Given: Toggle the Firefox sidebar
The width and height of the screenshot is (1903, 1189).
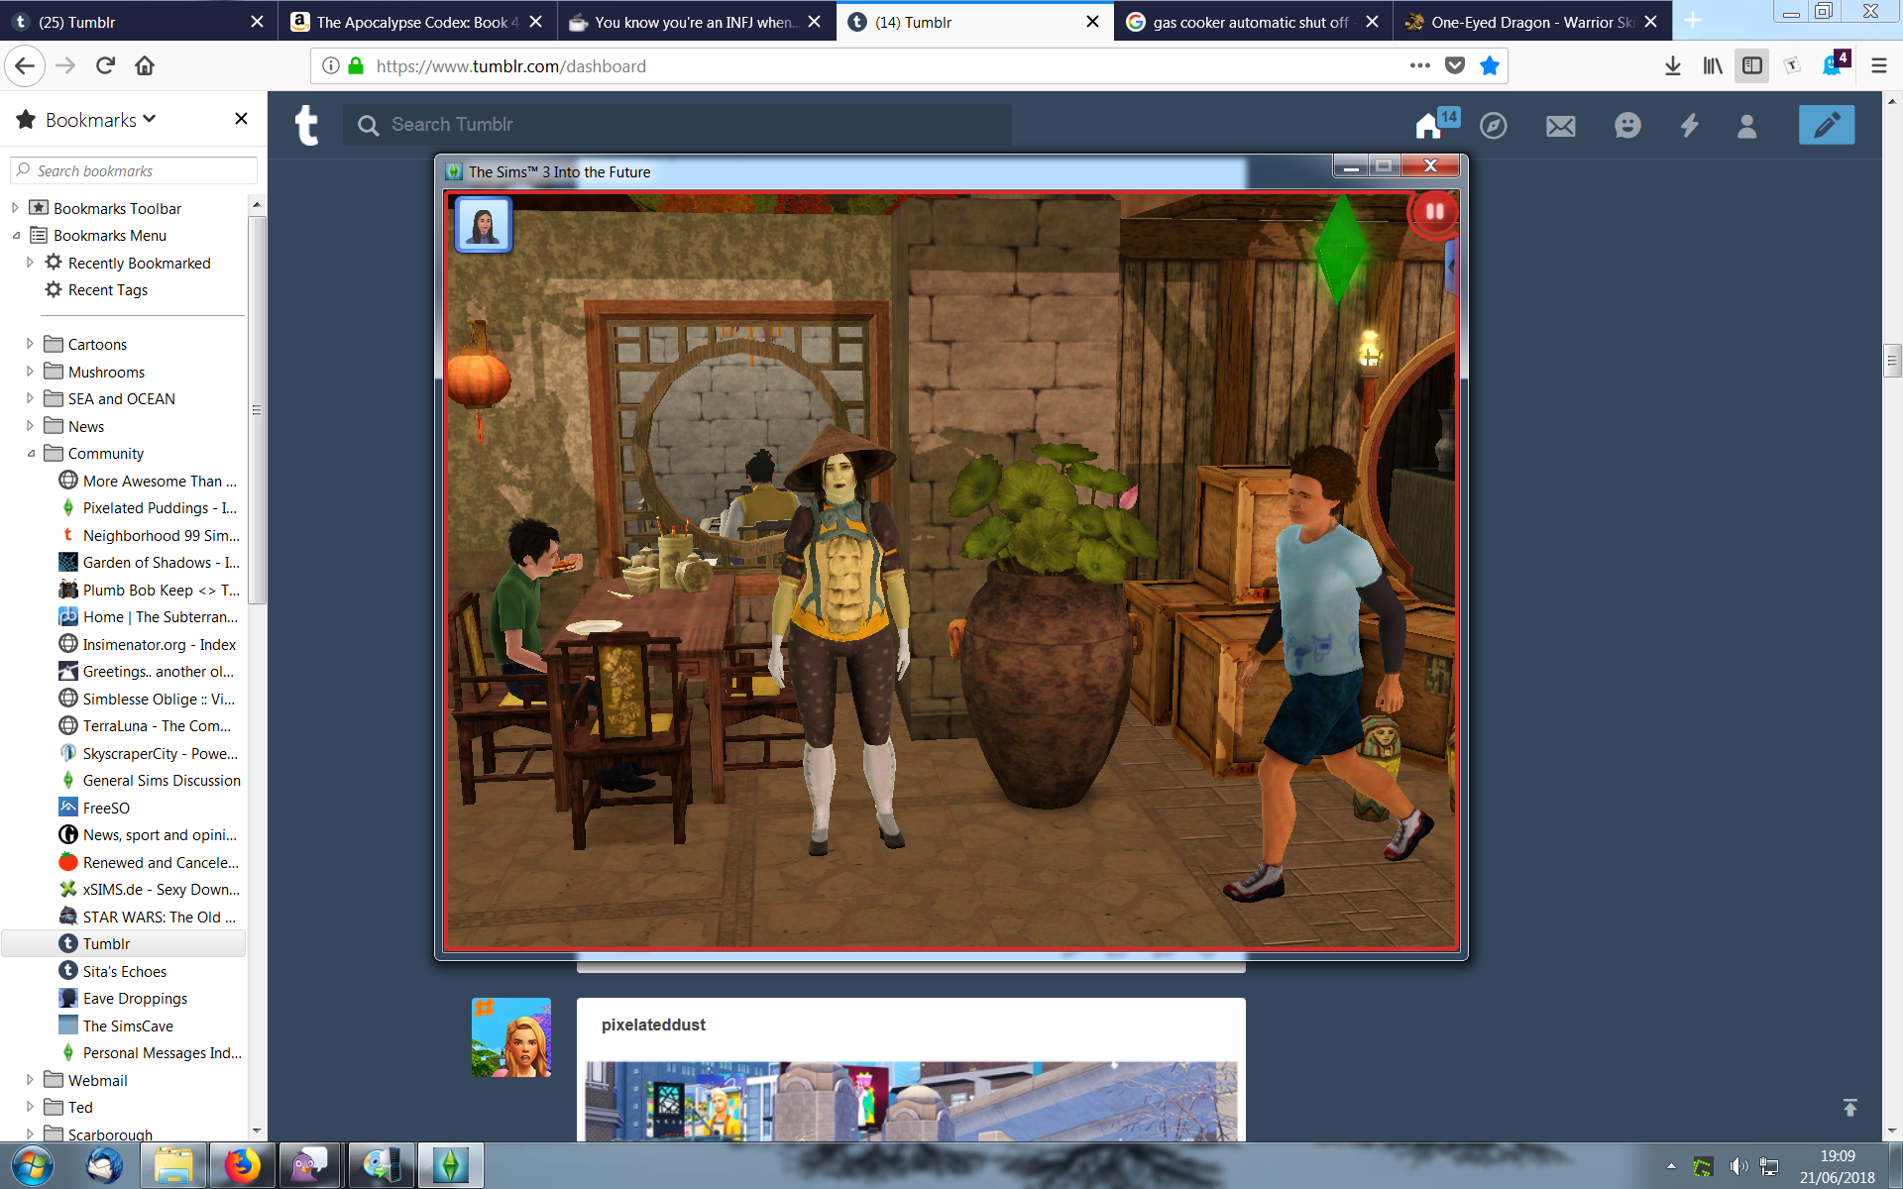Looking at the screenshot, I should (x=1752, y=66).
